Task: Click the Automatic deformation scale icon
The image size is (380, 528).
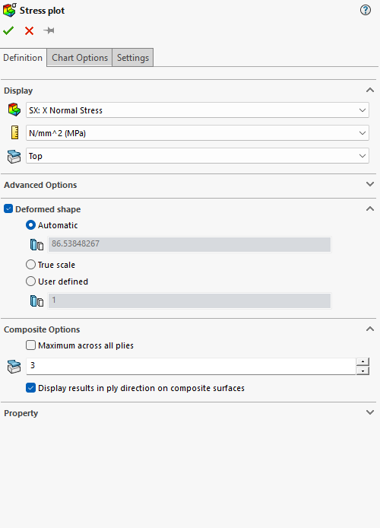Action: tap(36, 245)
